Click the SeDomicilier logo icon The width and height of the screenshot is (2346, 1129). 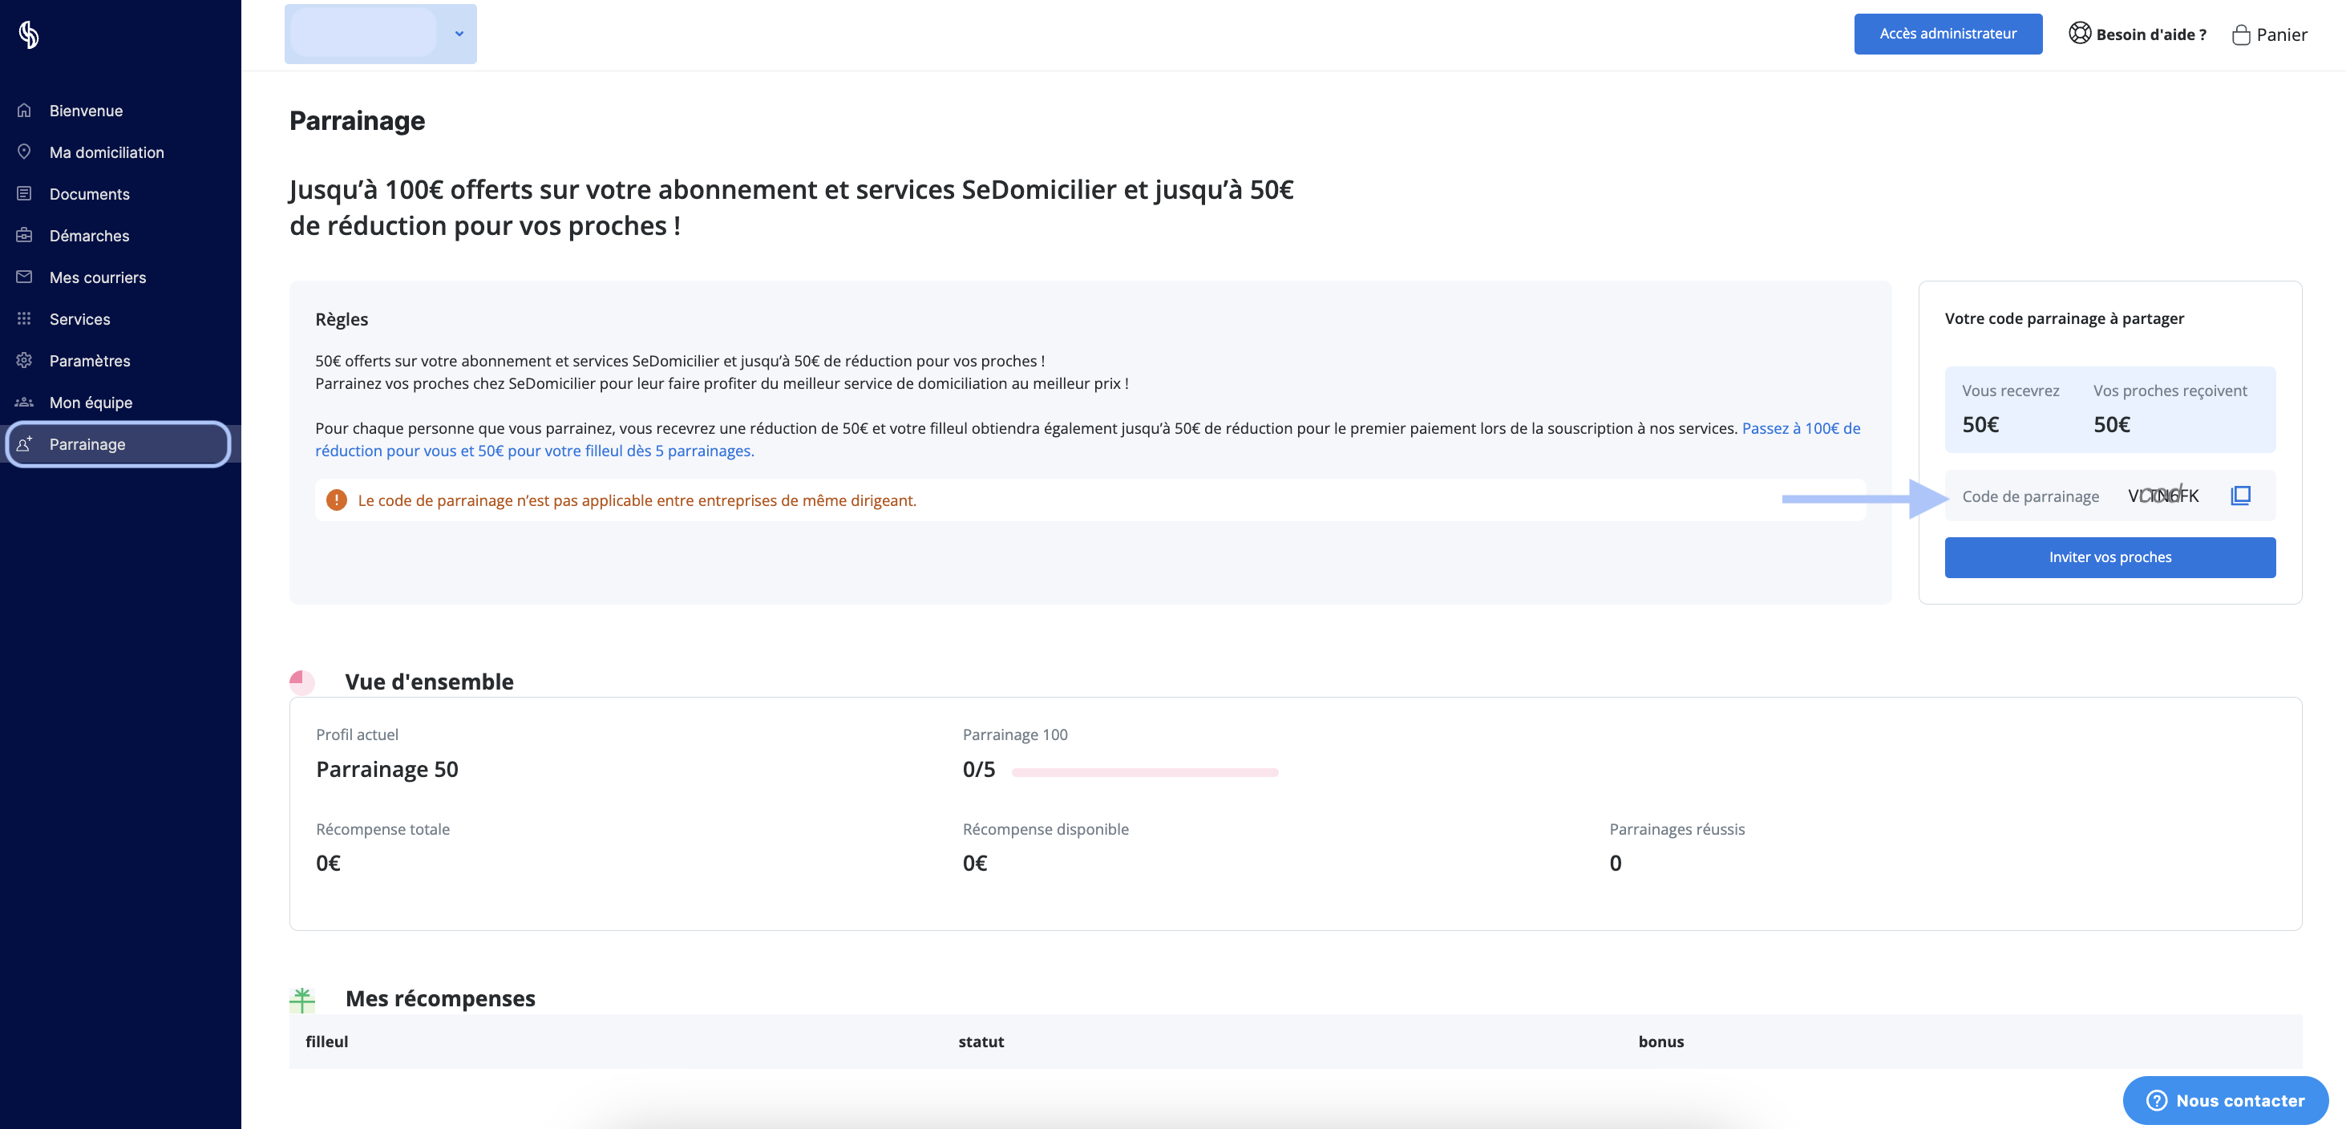click(x=29, y=34)
